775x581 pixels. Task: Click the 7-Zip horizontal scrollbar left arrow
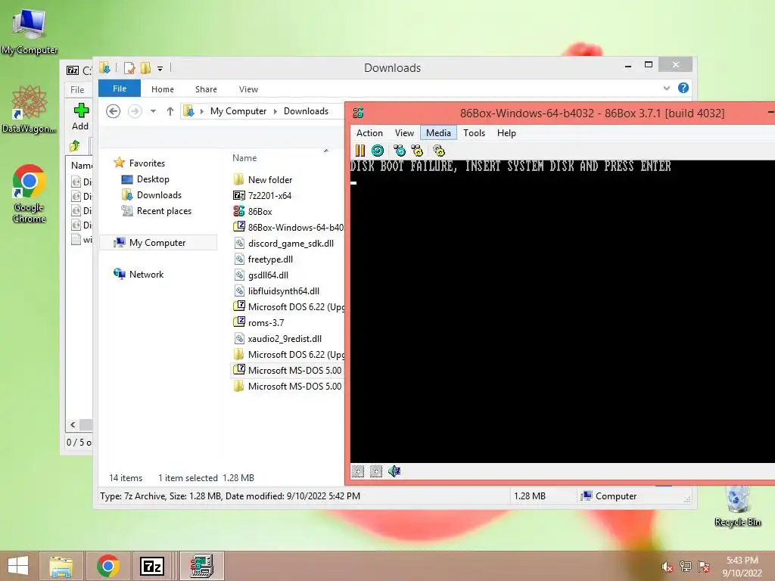point(73,425)
